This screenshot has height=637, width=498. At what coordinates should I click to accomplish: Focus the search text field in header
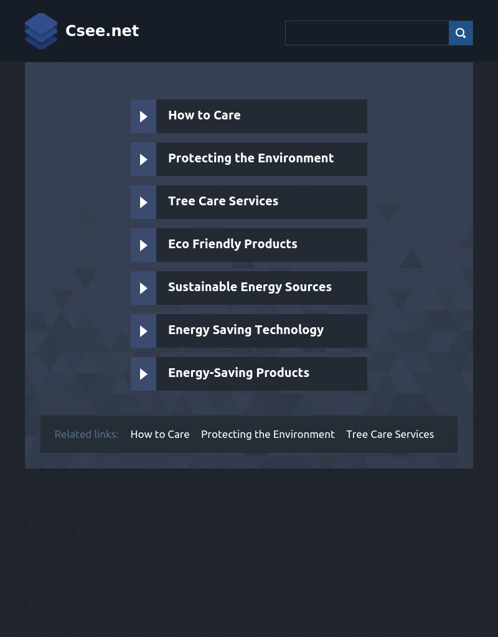tap(367, 33)
